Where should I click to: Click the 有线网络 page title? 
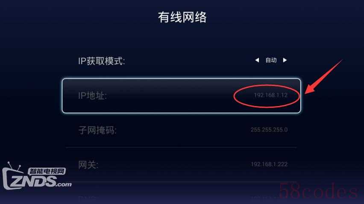point(182,17)
